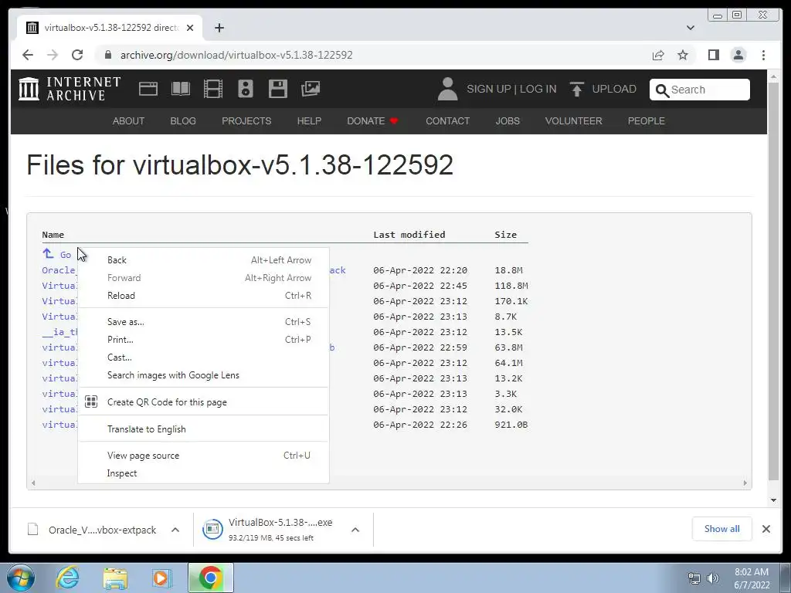Bookmark this page with star icon
791x593 pixels.
pos(683,55)
